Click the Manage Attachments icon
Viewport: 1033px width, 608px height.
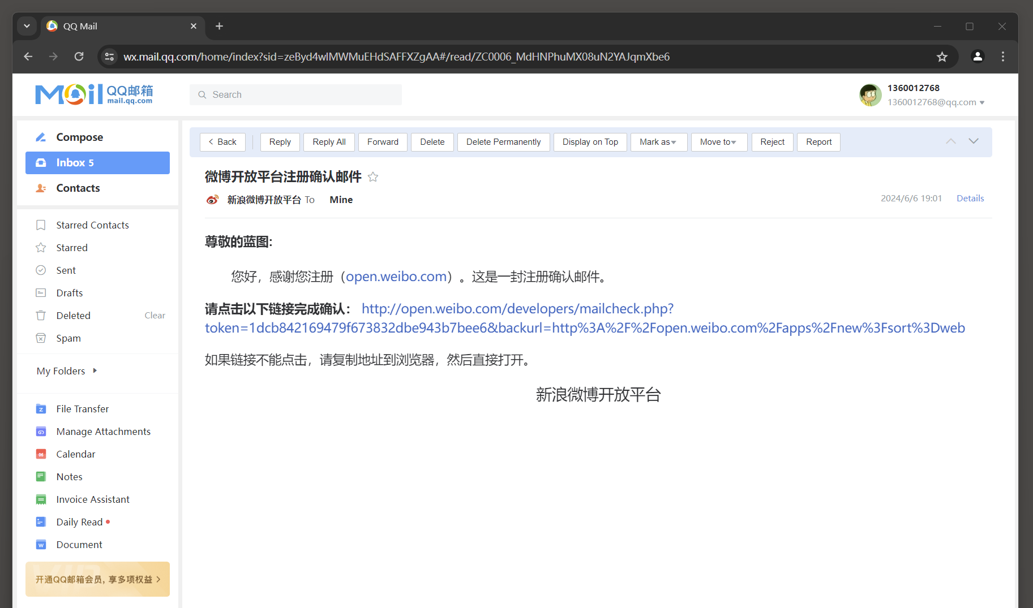point(41,432)
